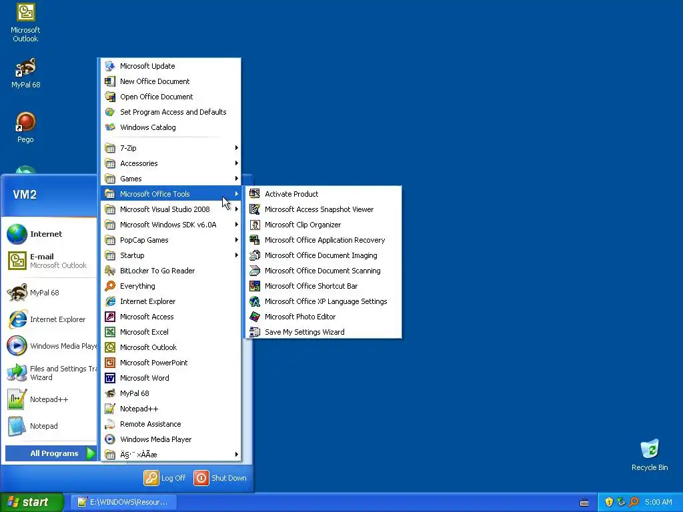Image resolution: width=683 pixels, height=512 pixels.
Task: Open Files and Settings Transfer Wizard
Action: pyautogui.click(x=50, y=373)
